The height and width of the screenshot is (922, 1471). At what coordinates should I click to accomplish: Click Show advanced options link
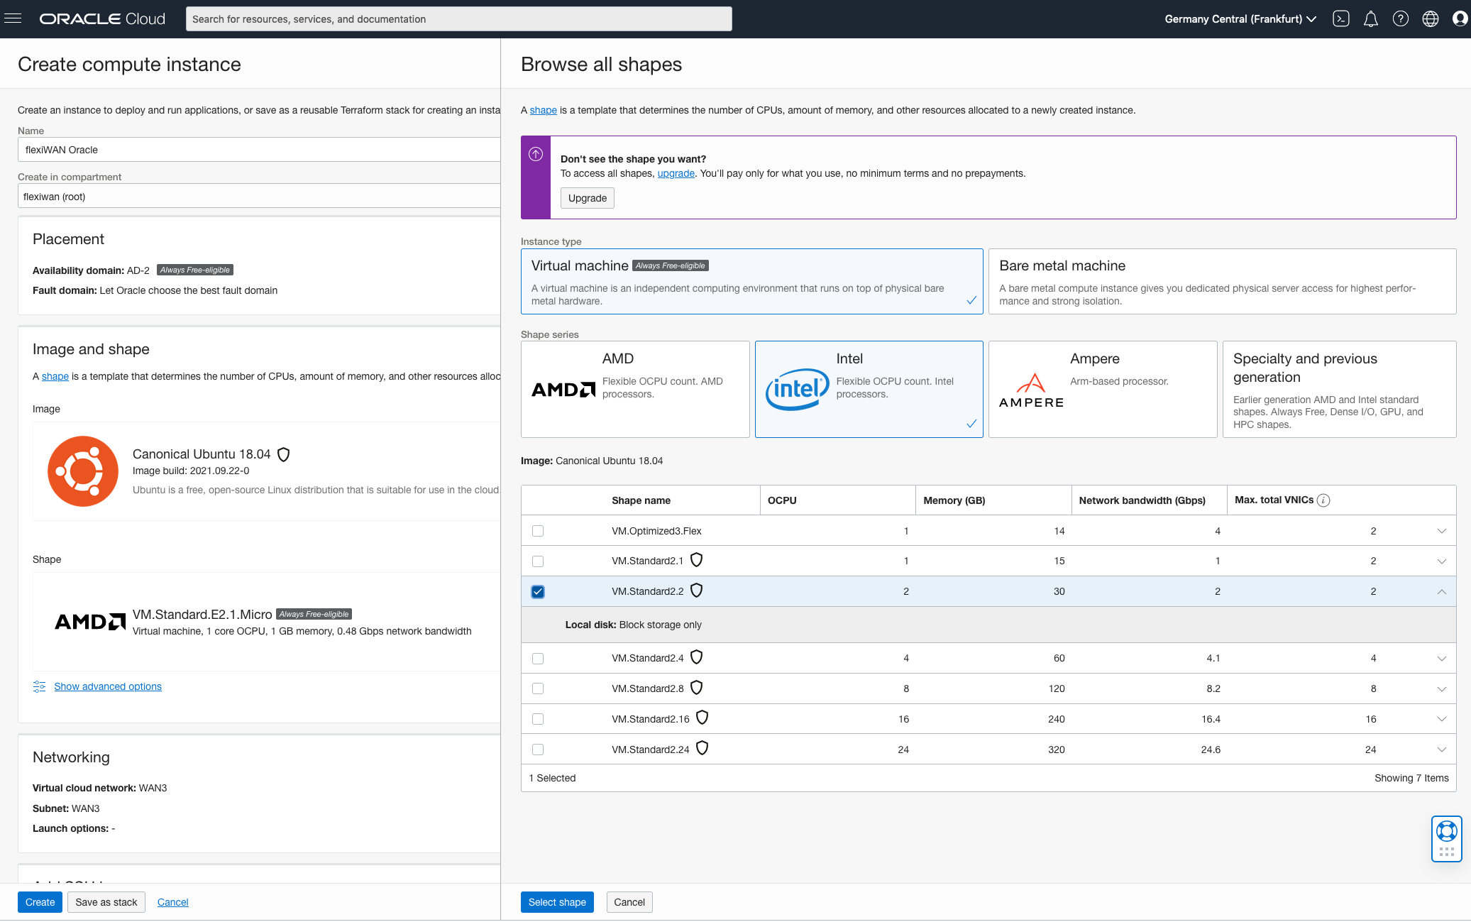108,686
